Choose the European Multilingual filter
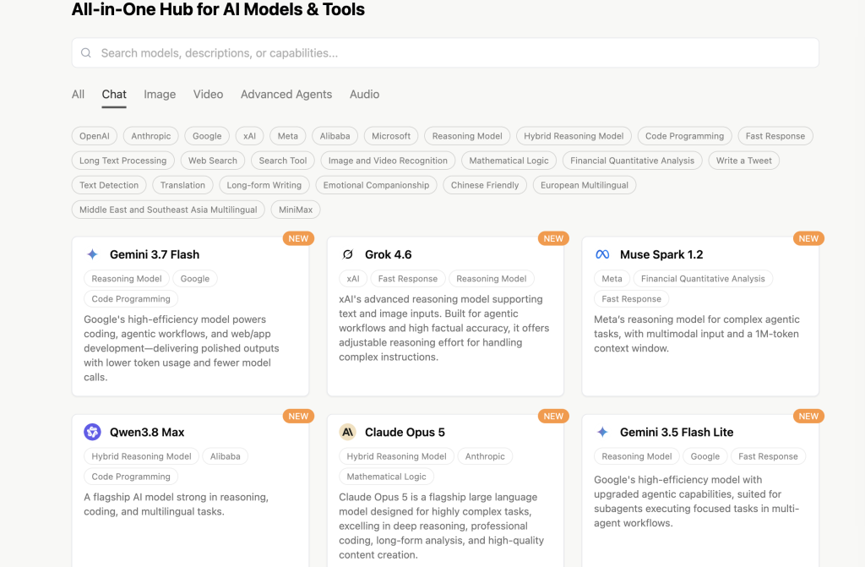This screenshot has height=567, width=865. click(585, 185)
